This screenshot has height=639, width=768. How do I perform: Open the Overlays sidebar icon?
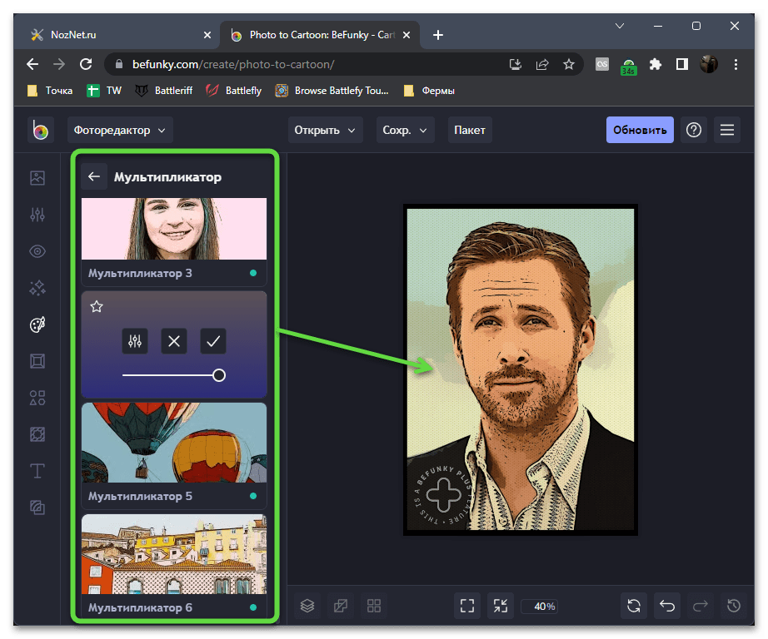pos(37,434)
